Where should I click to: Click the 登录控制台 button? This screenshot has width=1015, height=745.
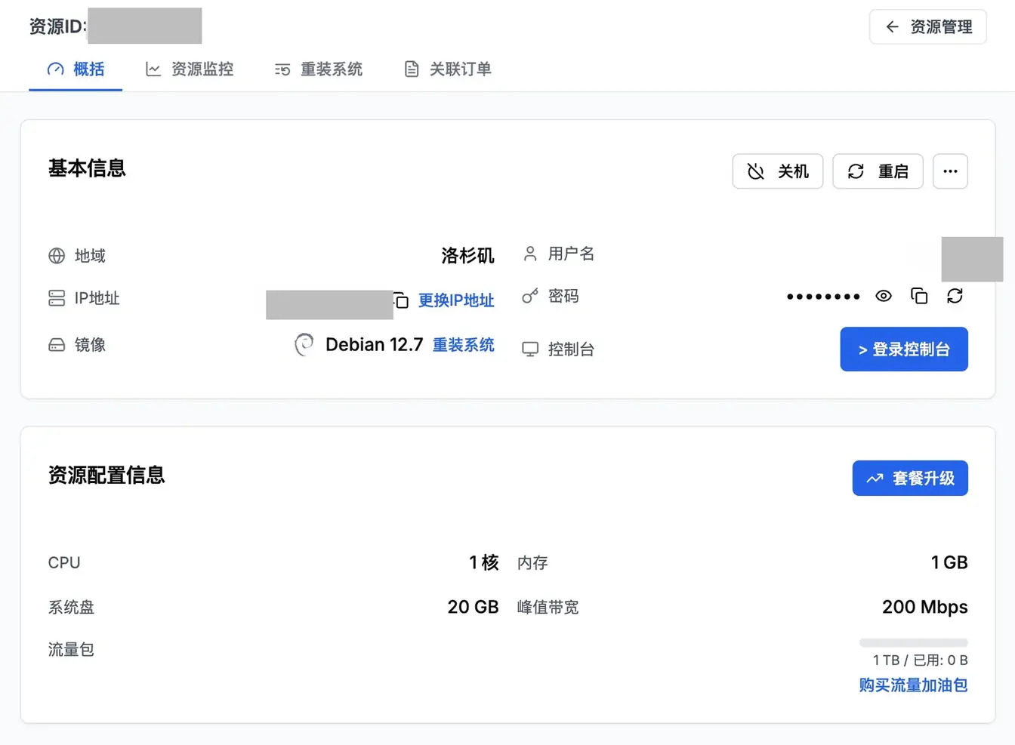pos(904,349)
